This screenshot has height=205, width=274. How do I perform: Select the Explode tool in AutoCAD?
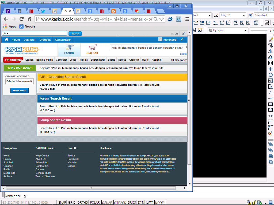[271, 133]
